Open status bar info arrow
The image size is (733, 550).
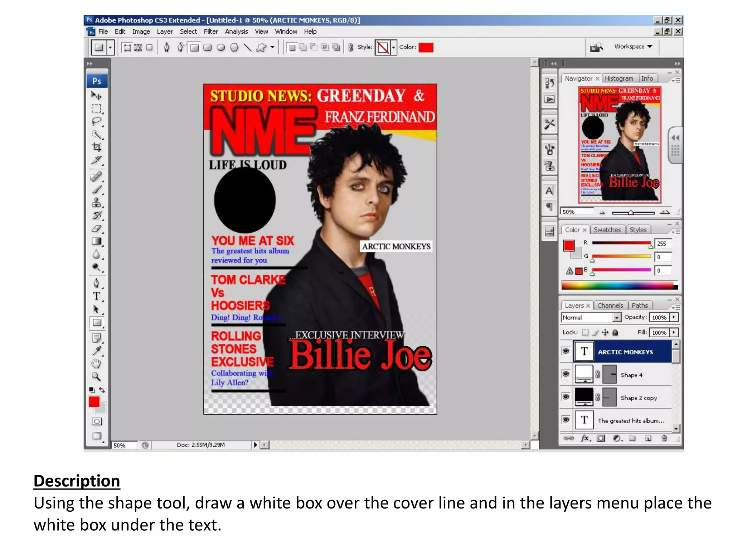point(256,445)
